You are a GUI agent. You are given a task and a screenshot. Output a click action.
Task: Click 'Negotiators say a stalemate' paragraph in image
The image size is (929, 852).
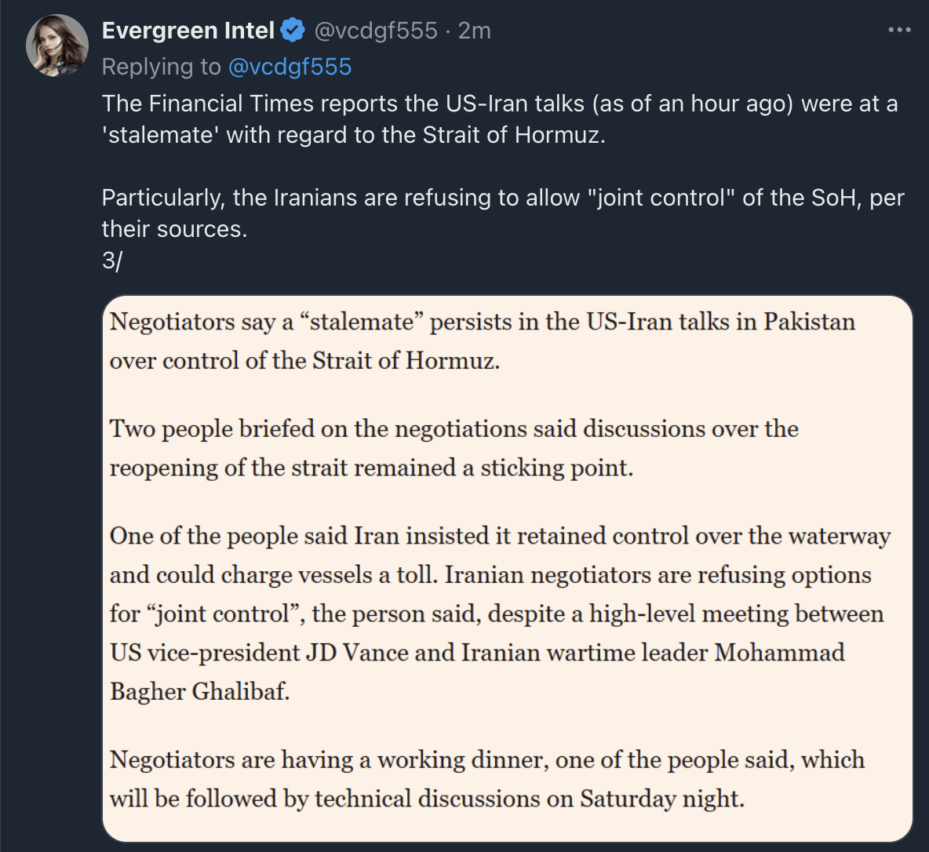coord(482,322)
